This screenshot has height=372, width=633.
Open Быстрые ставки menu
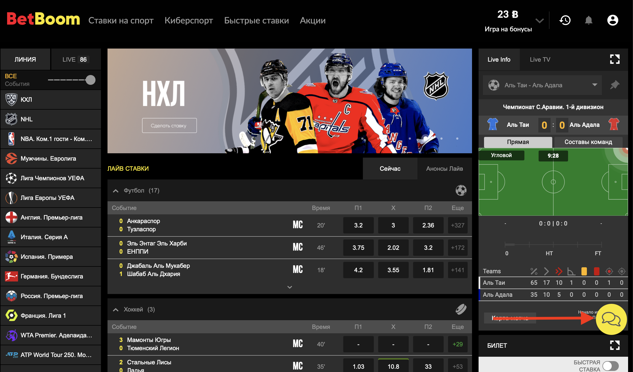coord(256,20)
